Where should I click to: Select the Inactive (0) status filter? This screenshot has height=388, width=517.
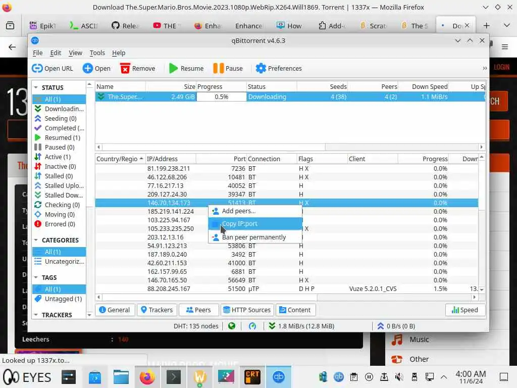59,167
